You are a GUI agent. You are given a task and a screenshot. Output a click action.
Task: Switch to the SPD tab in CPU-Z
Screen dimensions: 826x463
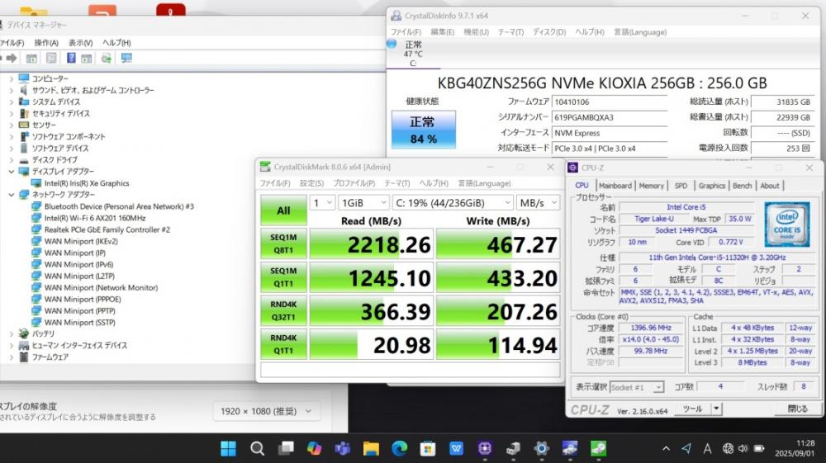click(681, 186)
